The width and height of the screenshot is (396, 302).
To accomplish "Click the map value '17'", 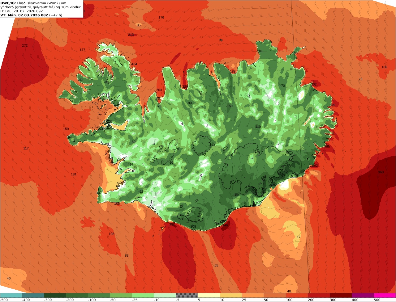I will 299,237.
